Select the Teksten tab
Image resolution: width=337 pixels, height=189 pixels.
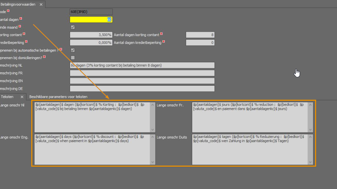(8, 97)
